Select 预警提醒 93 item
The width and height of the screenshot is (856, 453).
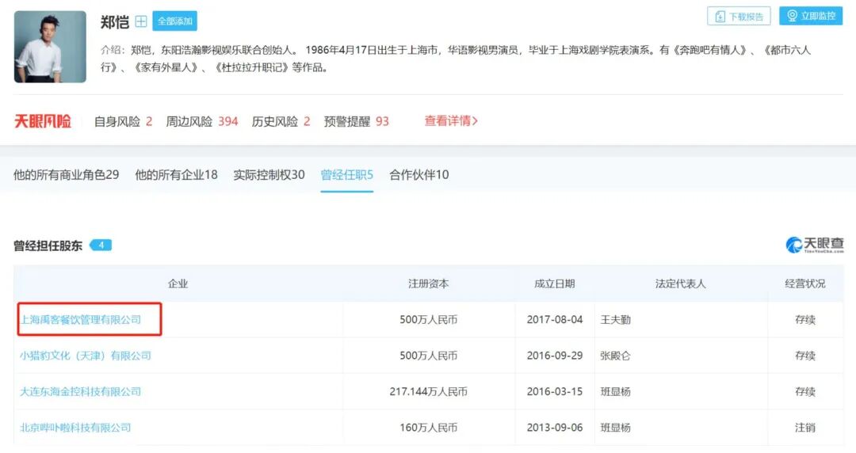coord(356,121)
